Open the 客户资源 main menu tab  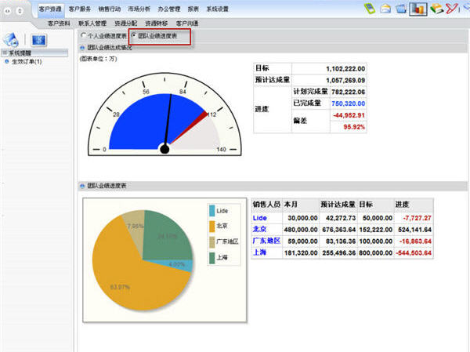pos(50,9)
